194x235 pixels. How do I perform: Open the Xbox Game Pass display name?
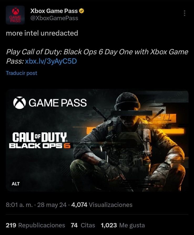click(x=54, y=11)
